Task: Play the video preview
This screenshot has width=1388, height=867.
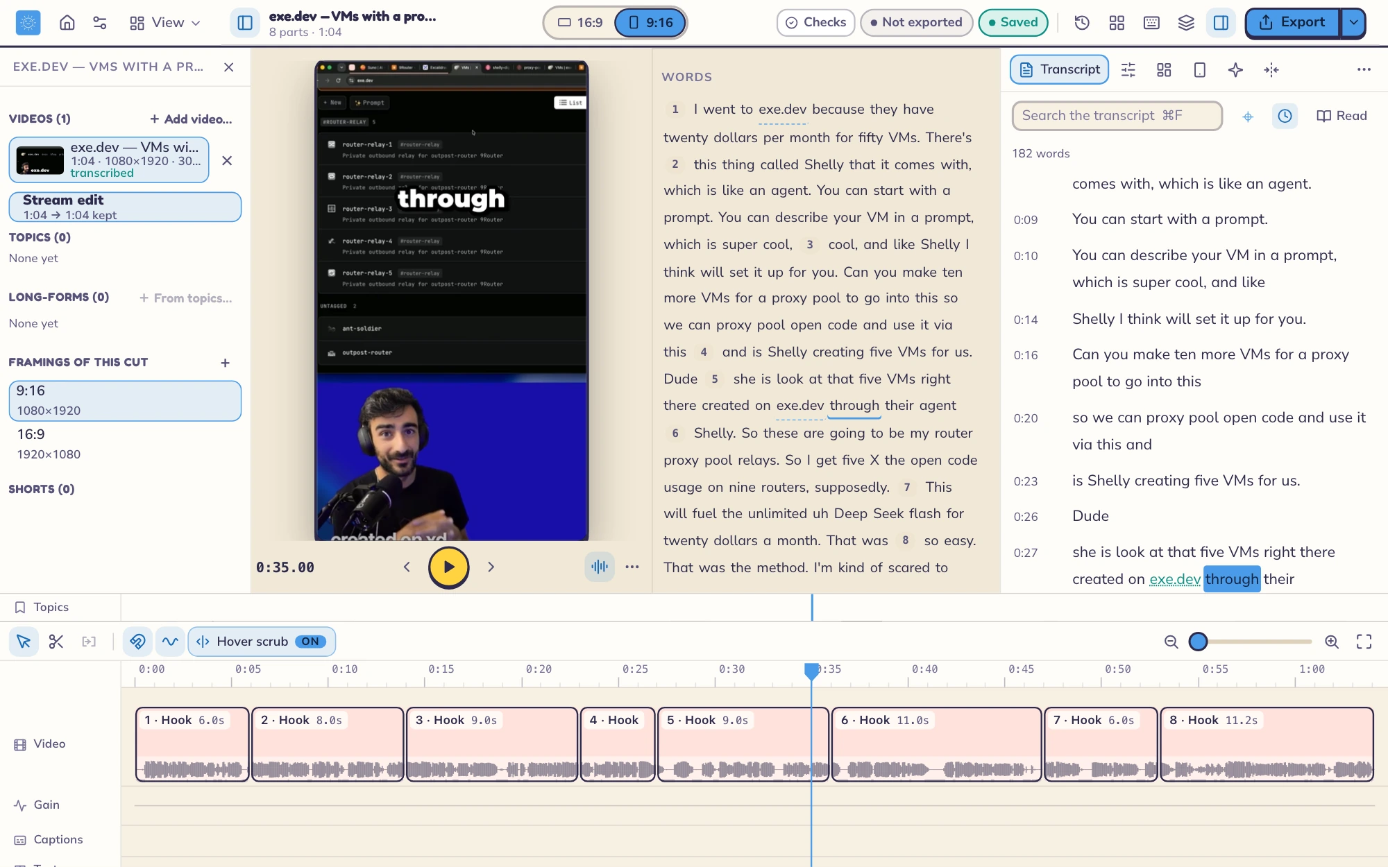Action: click(x=448, y=567)
